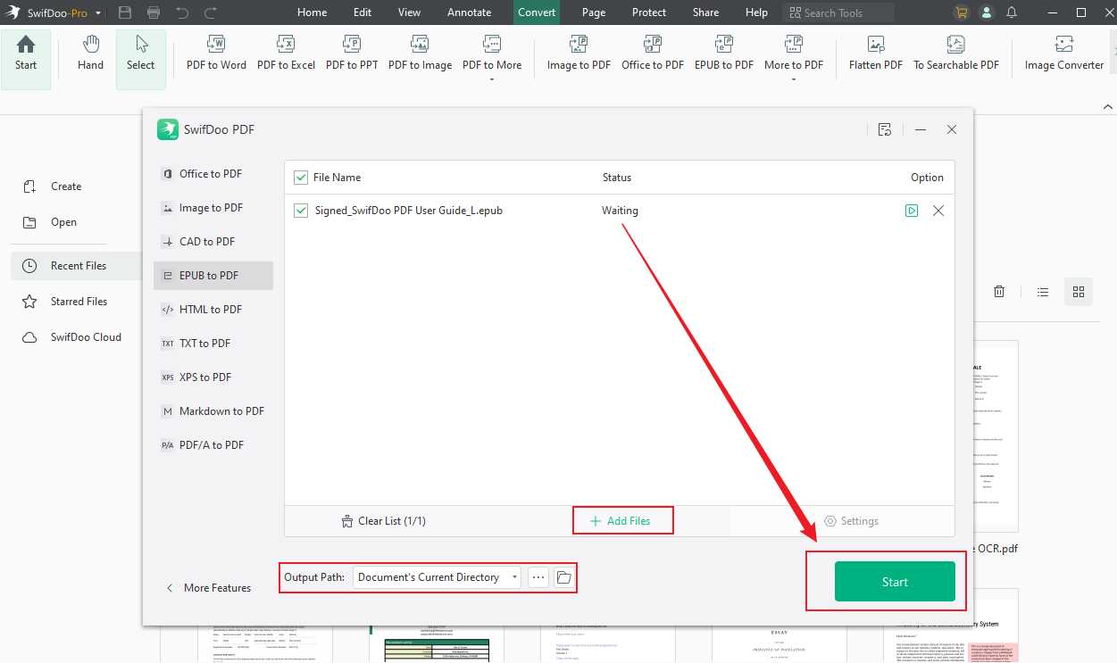Select the PDF to Image tool
1117x663 pixels.
point(420,54)
